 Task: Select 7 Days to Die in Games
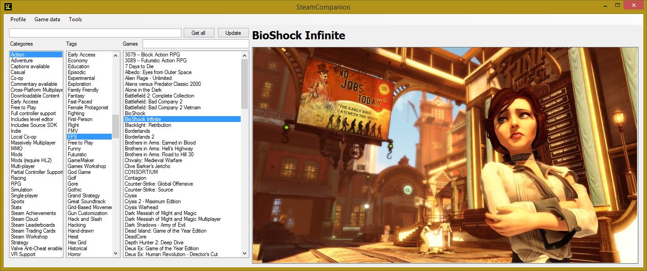click(182, 66)
